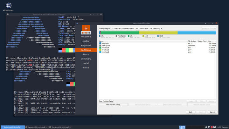
Task: Click the Bluetooth tray icon
Action: pyautogui.click(x=206, y=127)
